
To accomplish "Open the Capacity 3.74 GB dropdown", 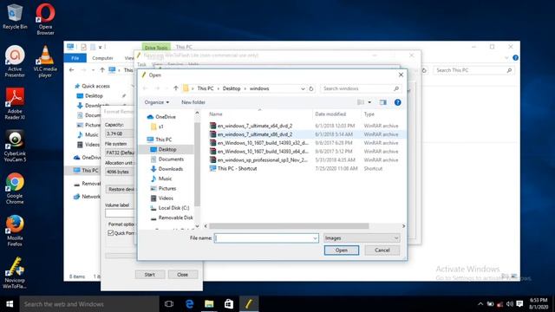I will point(119,133).
